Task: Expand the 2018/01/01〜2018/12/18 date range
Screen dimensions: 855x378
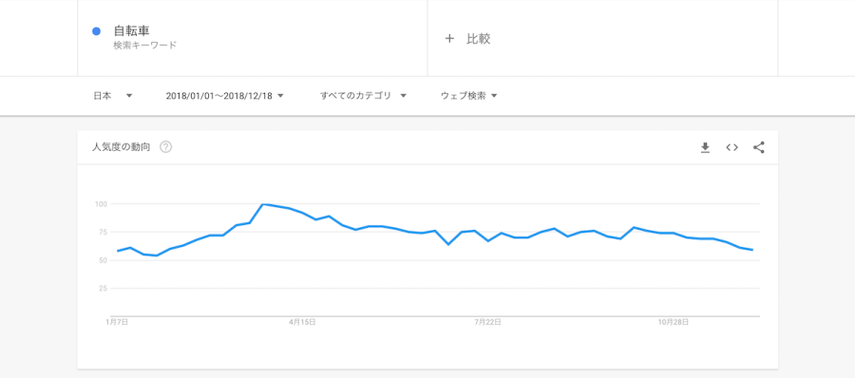Action: point(224,96)
